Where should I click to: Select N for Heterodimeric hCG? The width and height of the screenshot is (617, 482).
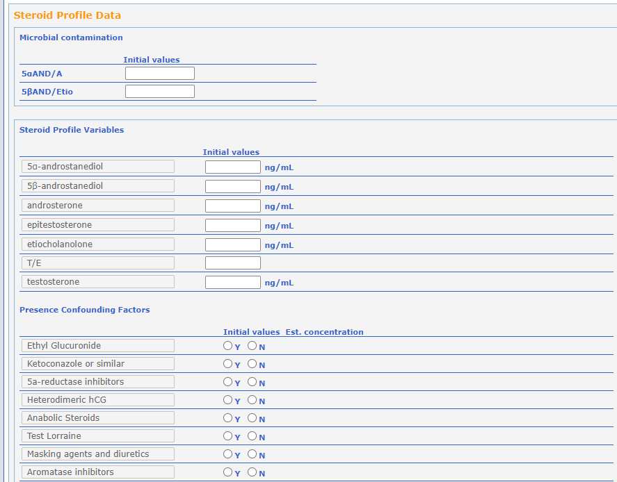click(252, 400)
